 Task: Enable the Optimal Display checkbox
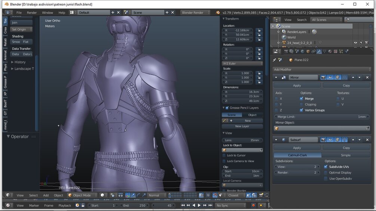[326, 173]
